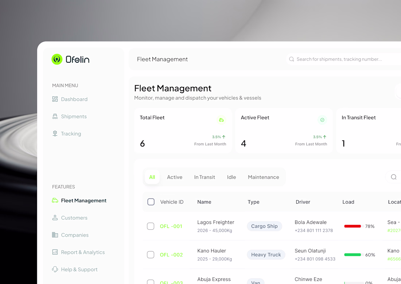Click the Help & Support headset icon

(x=55, y=269)
